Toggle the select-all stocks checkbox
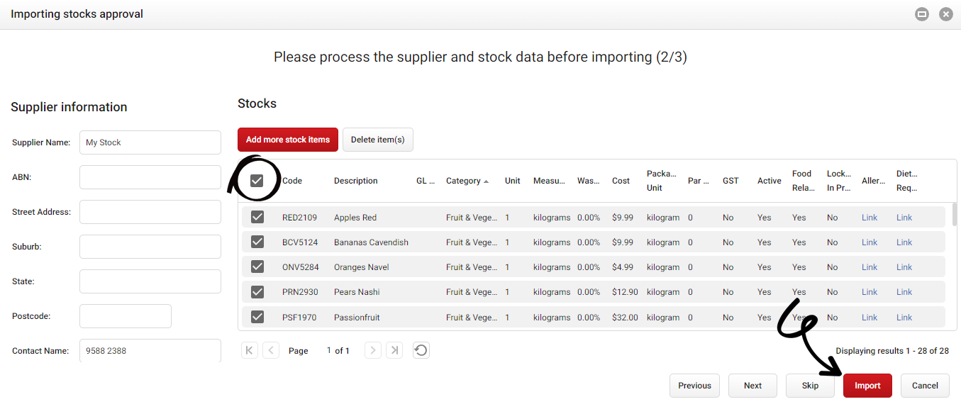961x409 pixels. (x=257, y=180)
